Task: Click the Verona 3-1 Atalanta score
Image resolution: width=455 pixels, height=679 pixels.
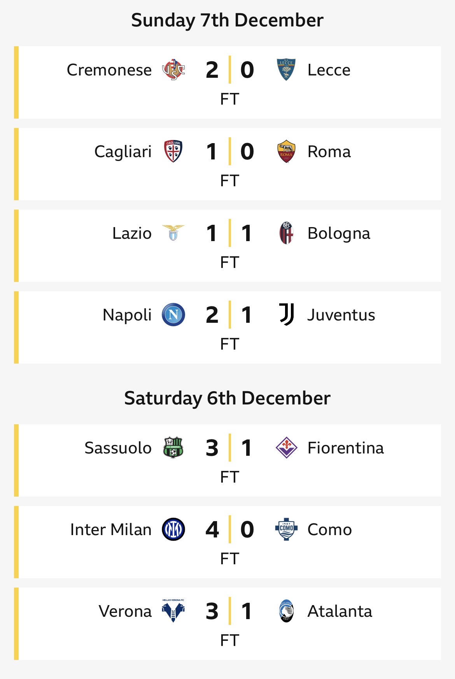Action: point(229,611)
